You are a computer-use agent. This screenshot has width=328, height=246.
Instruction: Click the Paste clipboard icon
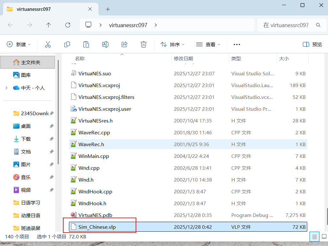[x=86, y=44]
